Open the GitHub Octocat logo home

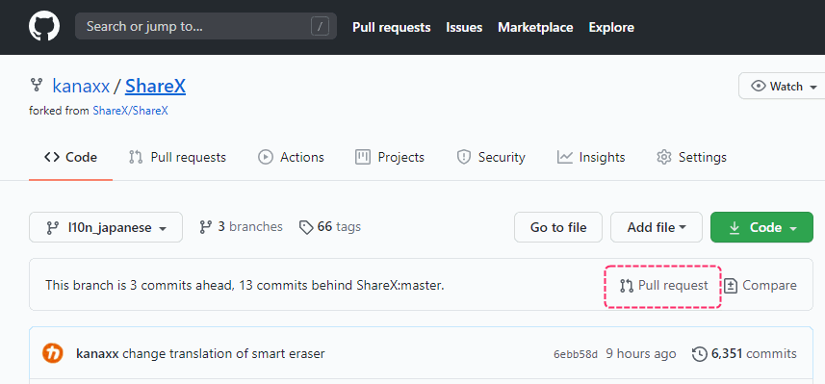click(x=44, y=26)
